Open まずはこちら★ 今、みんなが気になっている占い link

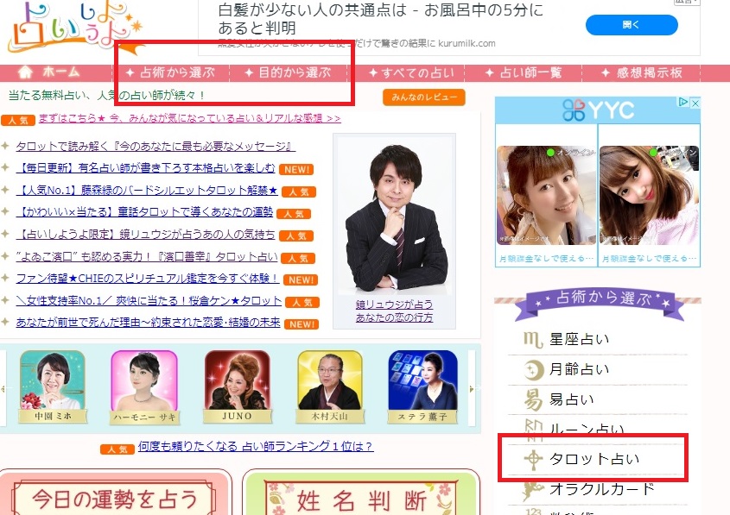(x=189, y=118)
